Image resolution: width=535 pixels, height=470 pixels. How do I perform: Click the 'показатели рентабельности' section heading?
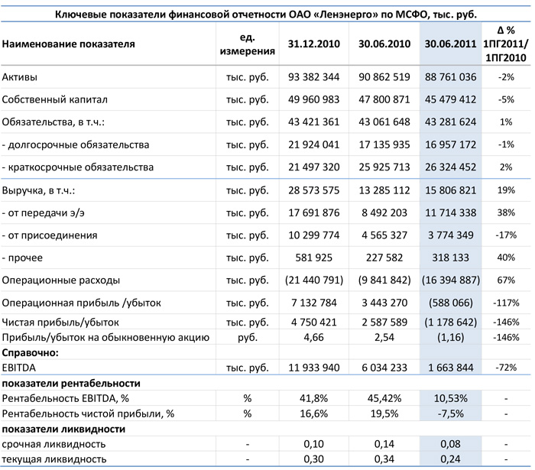(72, 383)
